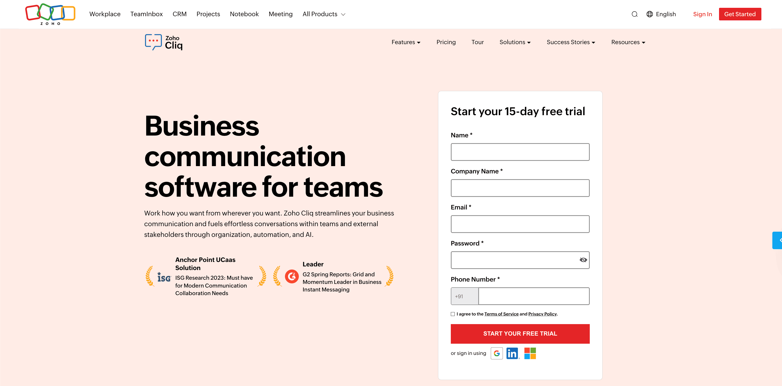Sign in using Microsoft icon
This screenshot has width=782, height=386.
pyautogui.click(x=530, y=353)
